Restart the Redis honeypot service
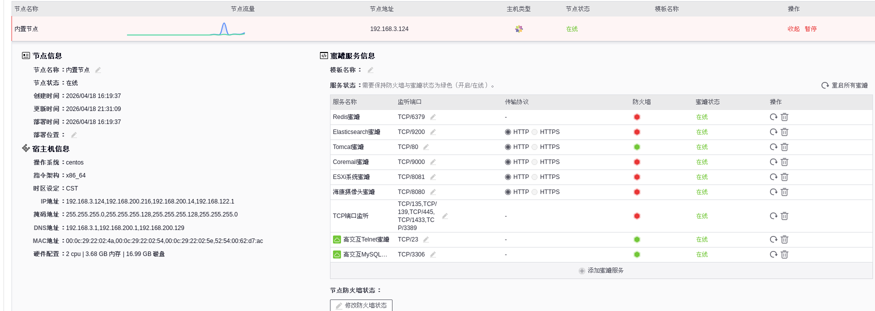Screen dimensions: 875x311 click(x=773, y=117)
